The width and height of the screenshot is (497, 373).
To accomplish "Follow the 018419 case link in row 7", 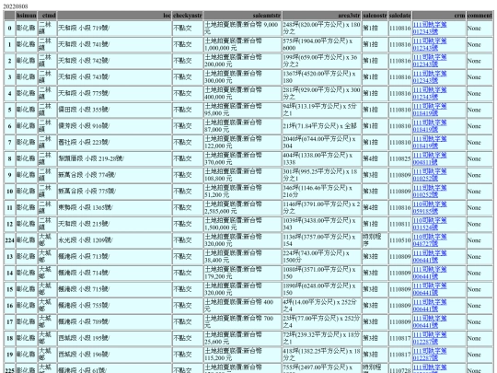I will pos(430,143).
